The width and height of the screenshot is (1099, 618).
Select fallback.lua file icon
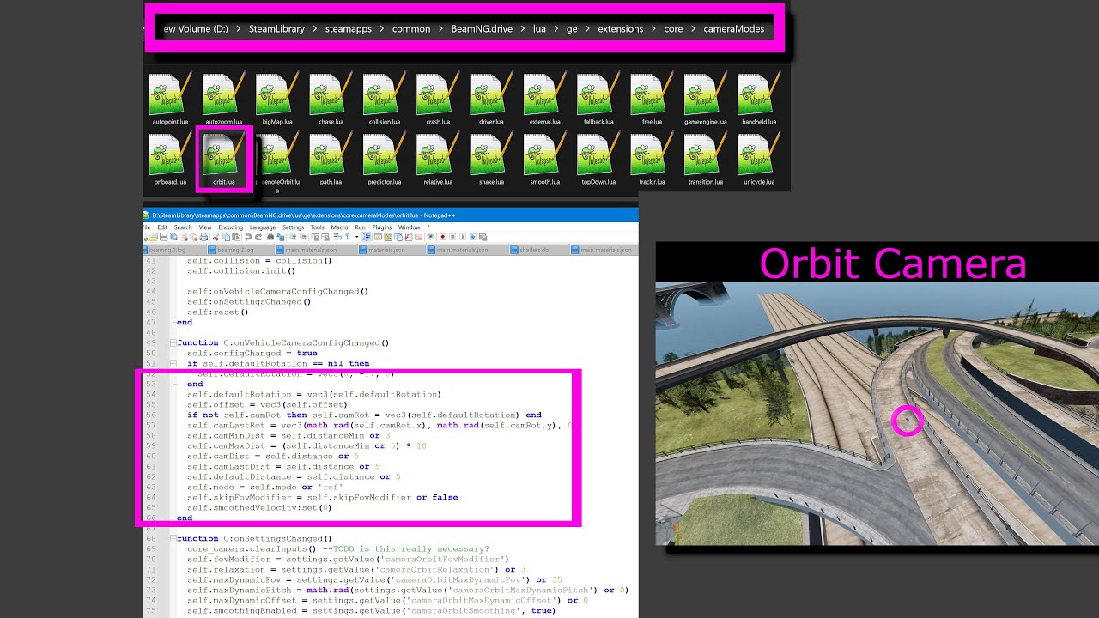coord(598,94)
